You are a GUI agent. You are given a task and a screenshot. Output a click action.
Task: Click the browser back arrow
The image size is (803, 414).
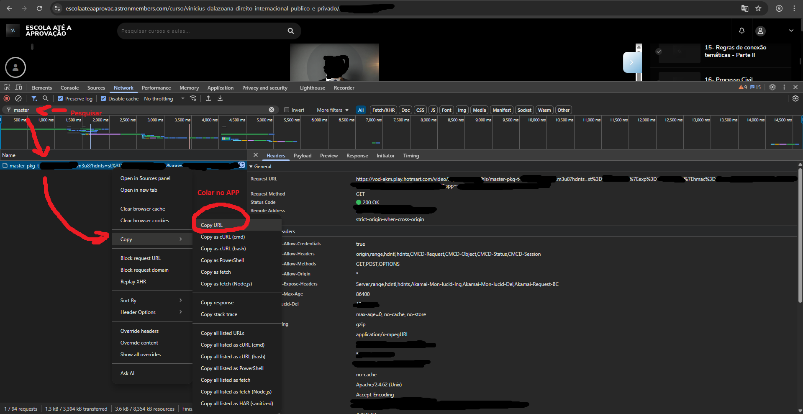tap(9, 8)
